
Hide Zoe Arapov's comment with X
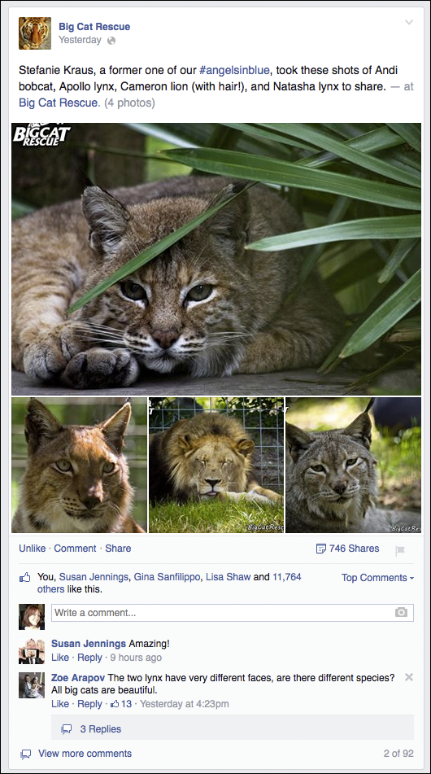[x=409, y=677]
